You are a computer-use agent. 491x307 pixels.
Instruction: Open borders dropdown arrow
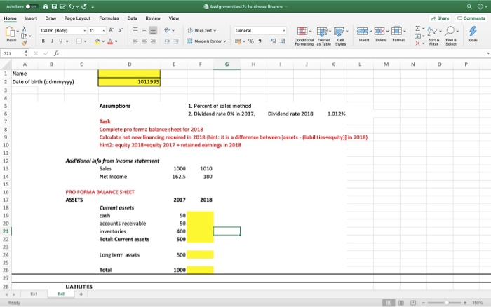[x=85, y=41]
